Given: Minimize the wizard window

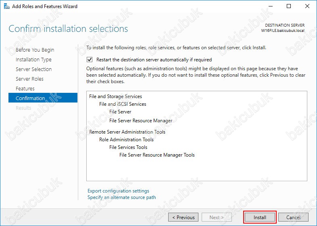Looking at the screenshot, I should (x=271, y=6).
